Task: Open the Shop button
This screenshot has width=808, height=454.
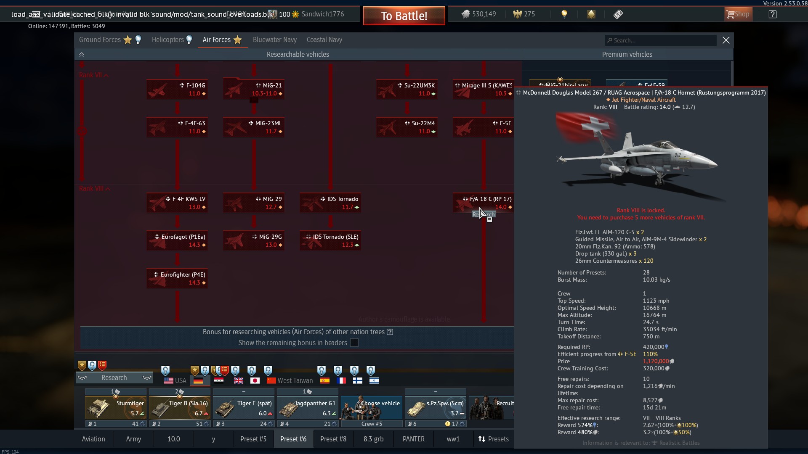Action: pos(738,14)
